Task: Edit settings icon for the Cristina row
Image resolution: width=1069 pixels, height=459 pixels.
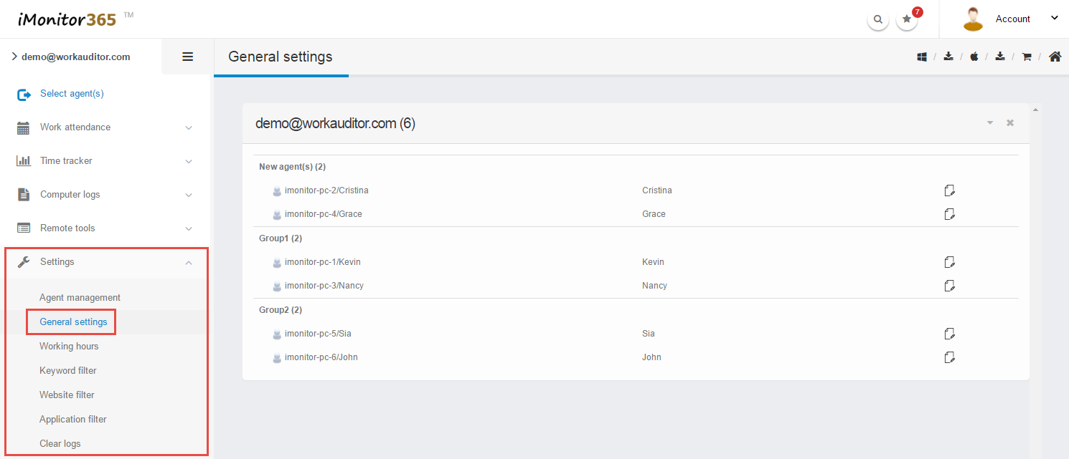Action: click(x=950, y=190)
